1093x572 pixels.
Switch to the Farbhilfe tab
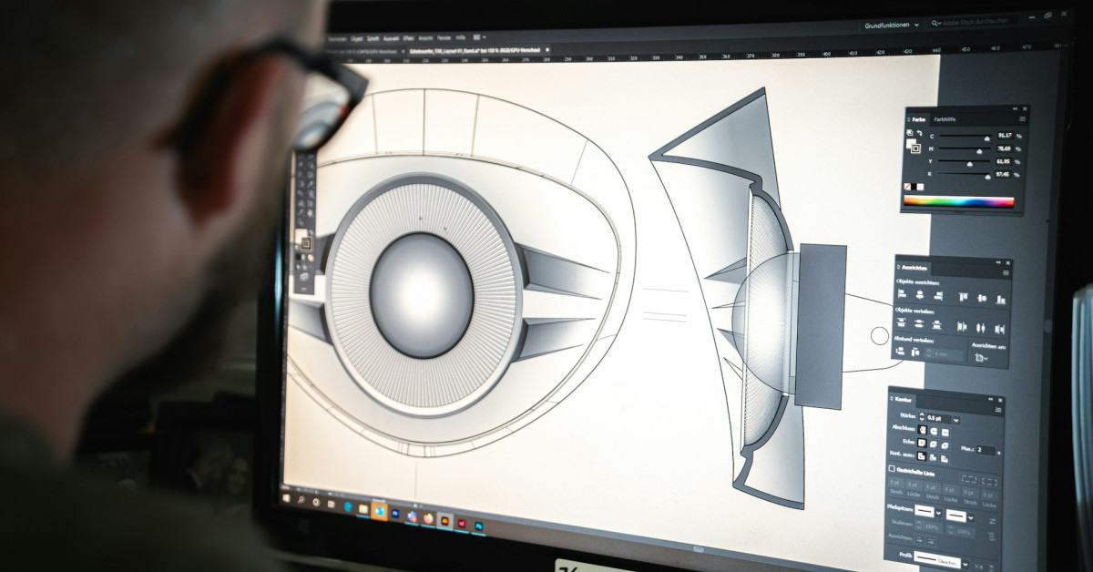[945, 119]
